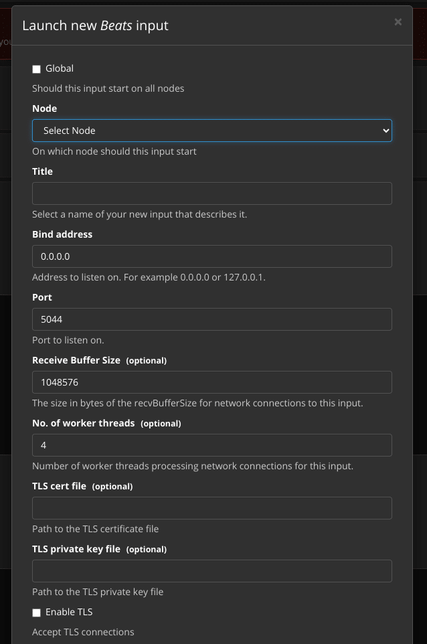This screenshot has height=644, width=427.
Task: Tick the Global checkbox
Action: pos(37,69)
